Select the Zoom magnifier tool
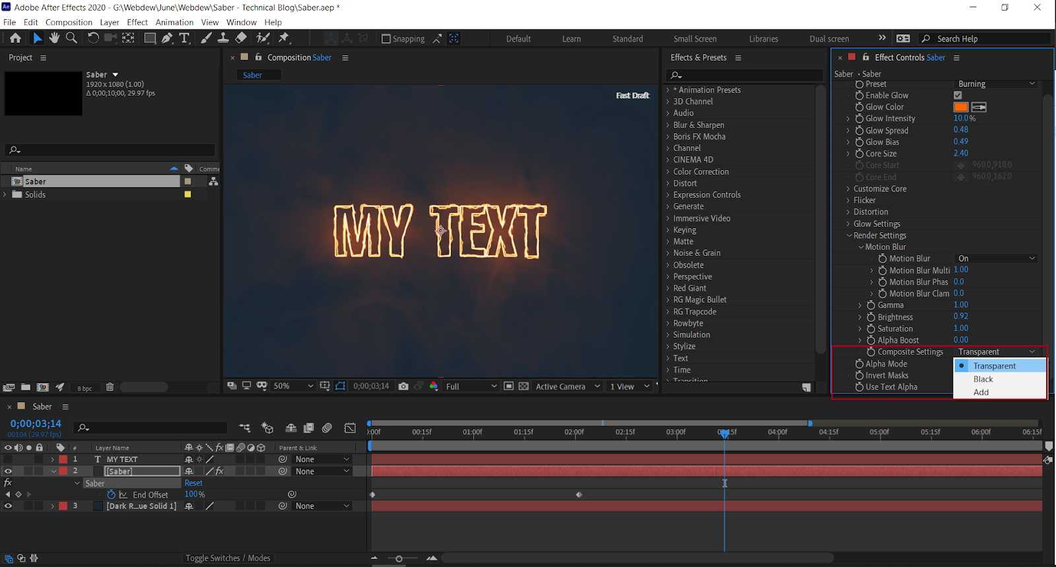The image size is (1056, 567). click(x=71, y=38)
